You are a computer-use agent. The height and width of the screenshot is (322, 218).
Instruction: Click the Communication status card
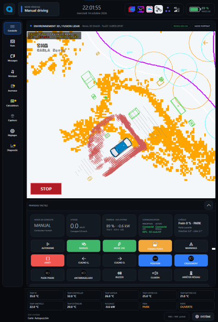pos(155,225)
